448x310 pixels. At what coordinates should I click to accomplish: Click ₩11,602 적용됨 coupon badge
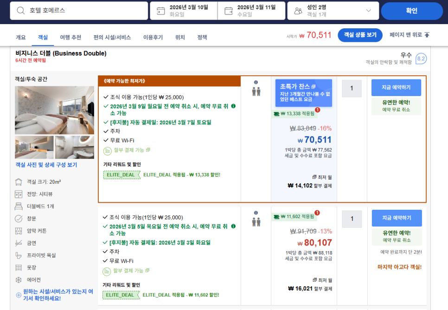coord(294,216)
